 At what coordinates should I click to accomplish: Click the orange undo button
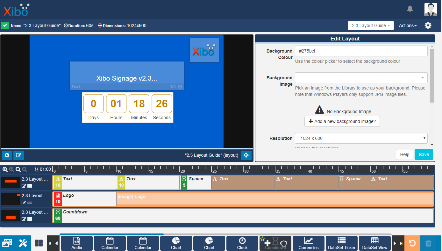pyautogui.click(x=412, y=243)
